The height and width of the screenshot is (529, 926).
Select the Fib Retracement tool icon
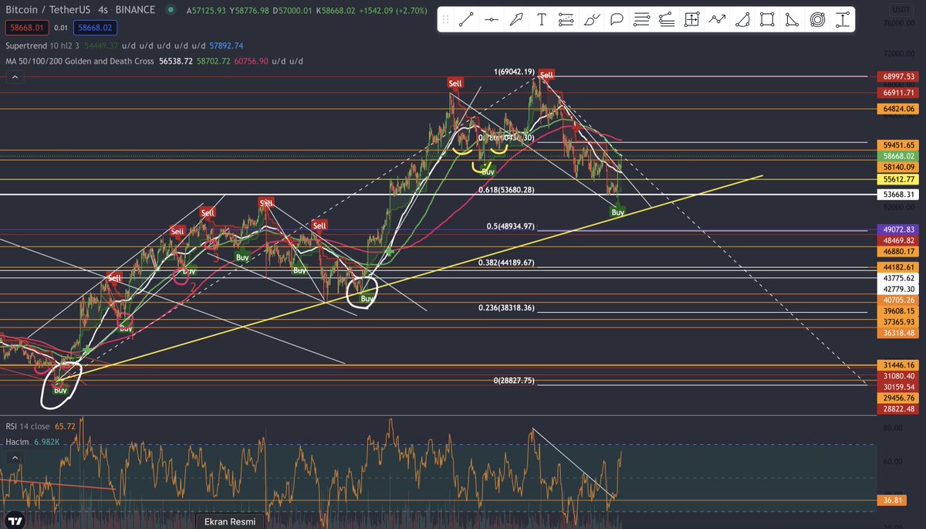[x=566, y=20]
